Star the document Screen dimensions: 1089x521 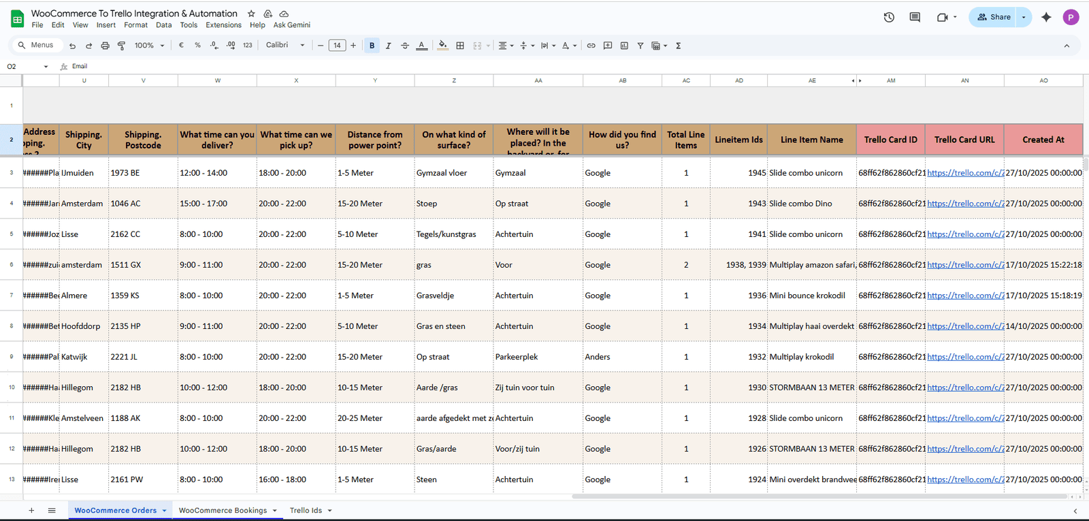click(251, 14)
